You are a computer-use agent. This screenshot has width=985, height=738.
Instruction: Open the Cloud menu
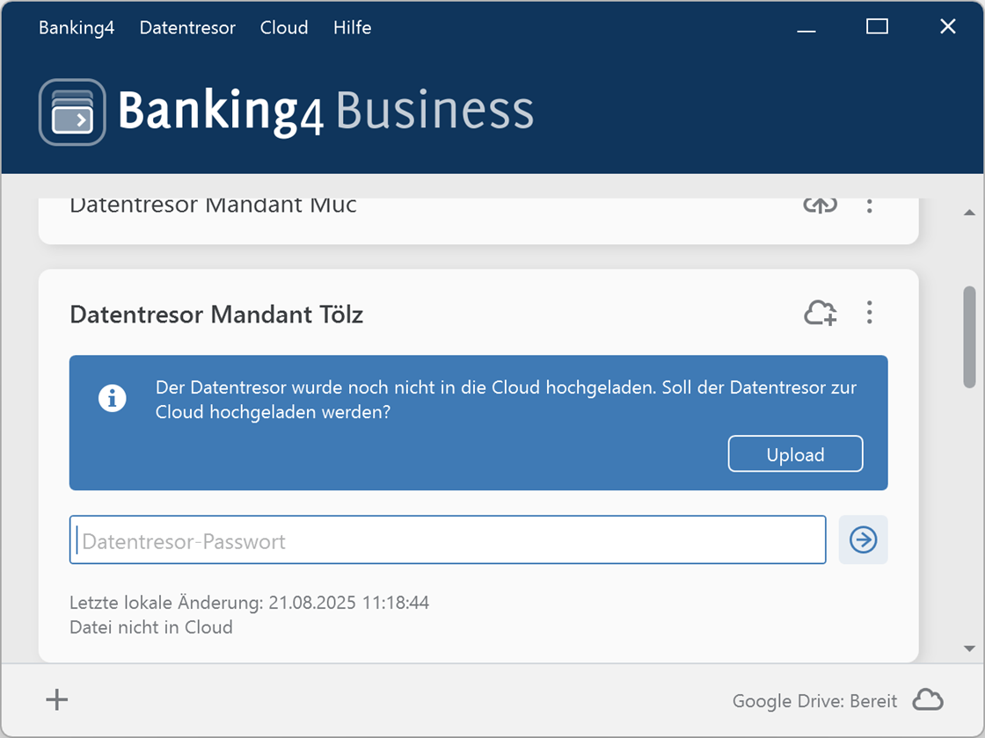tap(283, 27)
